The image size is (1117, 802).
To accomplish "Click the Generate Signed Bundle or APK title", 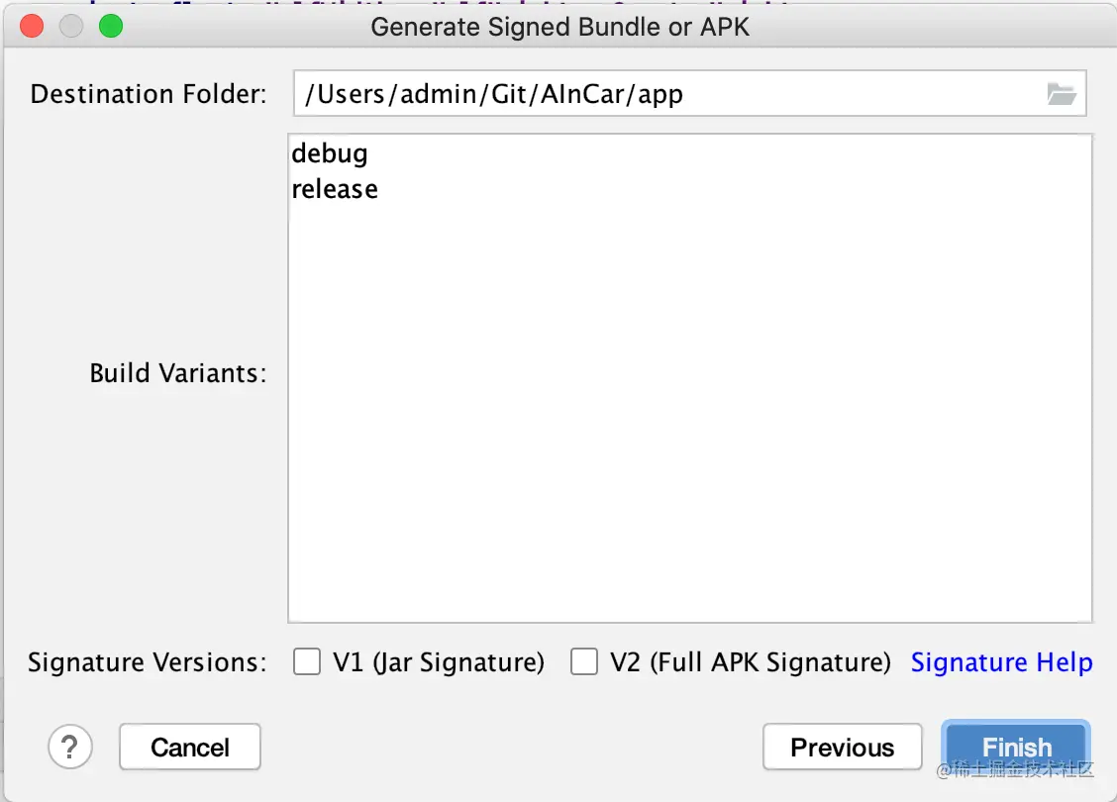I will (x=559, y=27).
